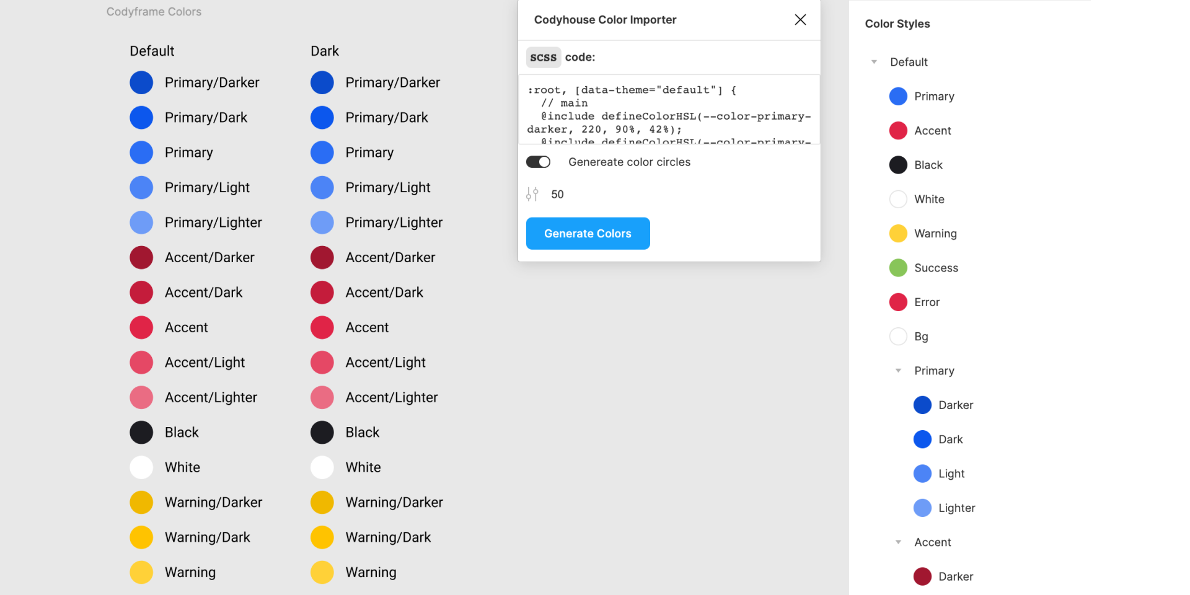This screenshot has height=595, width=1190.
Task: Click inside the SCSS code textarea
Action: [669, 110]
